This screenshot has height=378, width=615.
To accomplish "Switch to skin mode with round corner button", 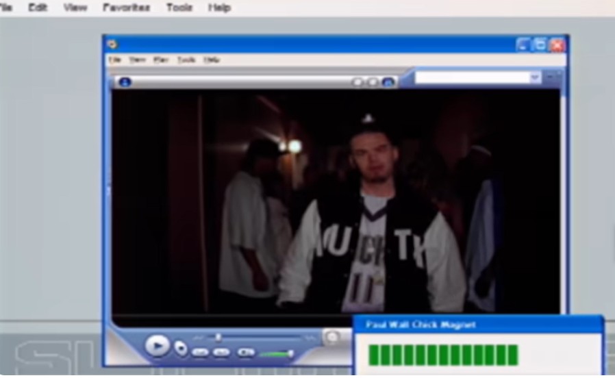I will click(x=332, y=337).
